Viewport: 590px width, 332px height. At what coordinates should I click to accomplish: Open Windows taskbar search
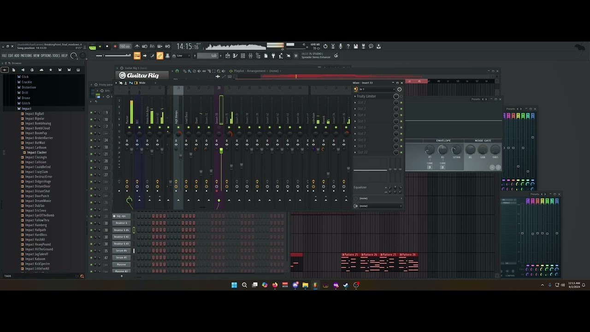click(244, 285)
